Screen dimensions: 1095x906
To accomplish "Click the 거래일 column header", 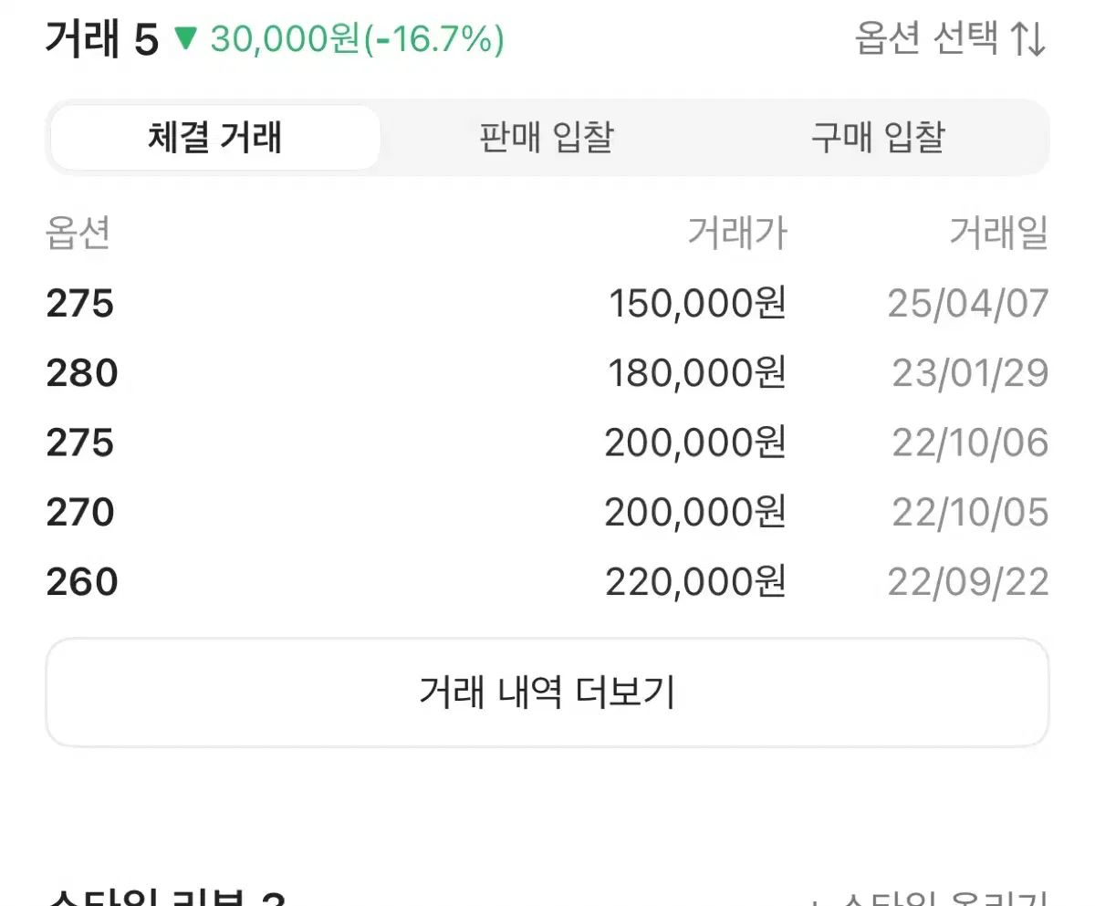I will [x=998, y=234].
